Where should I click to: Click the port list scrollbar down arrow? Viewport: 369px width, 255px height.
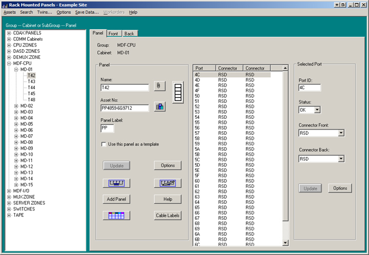click(285, 243)
